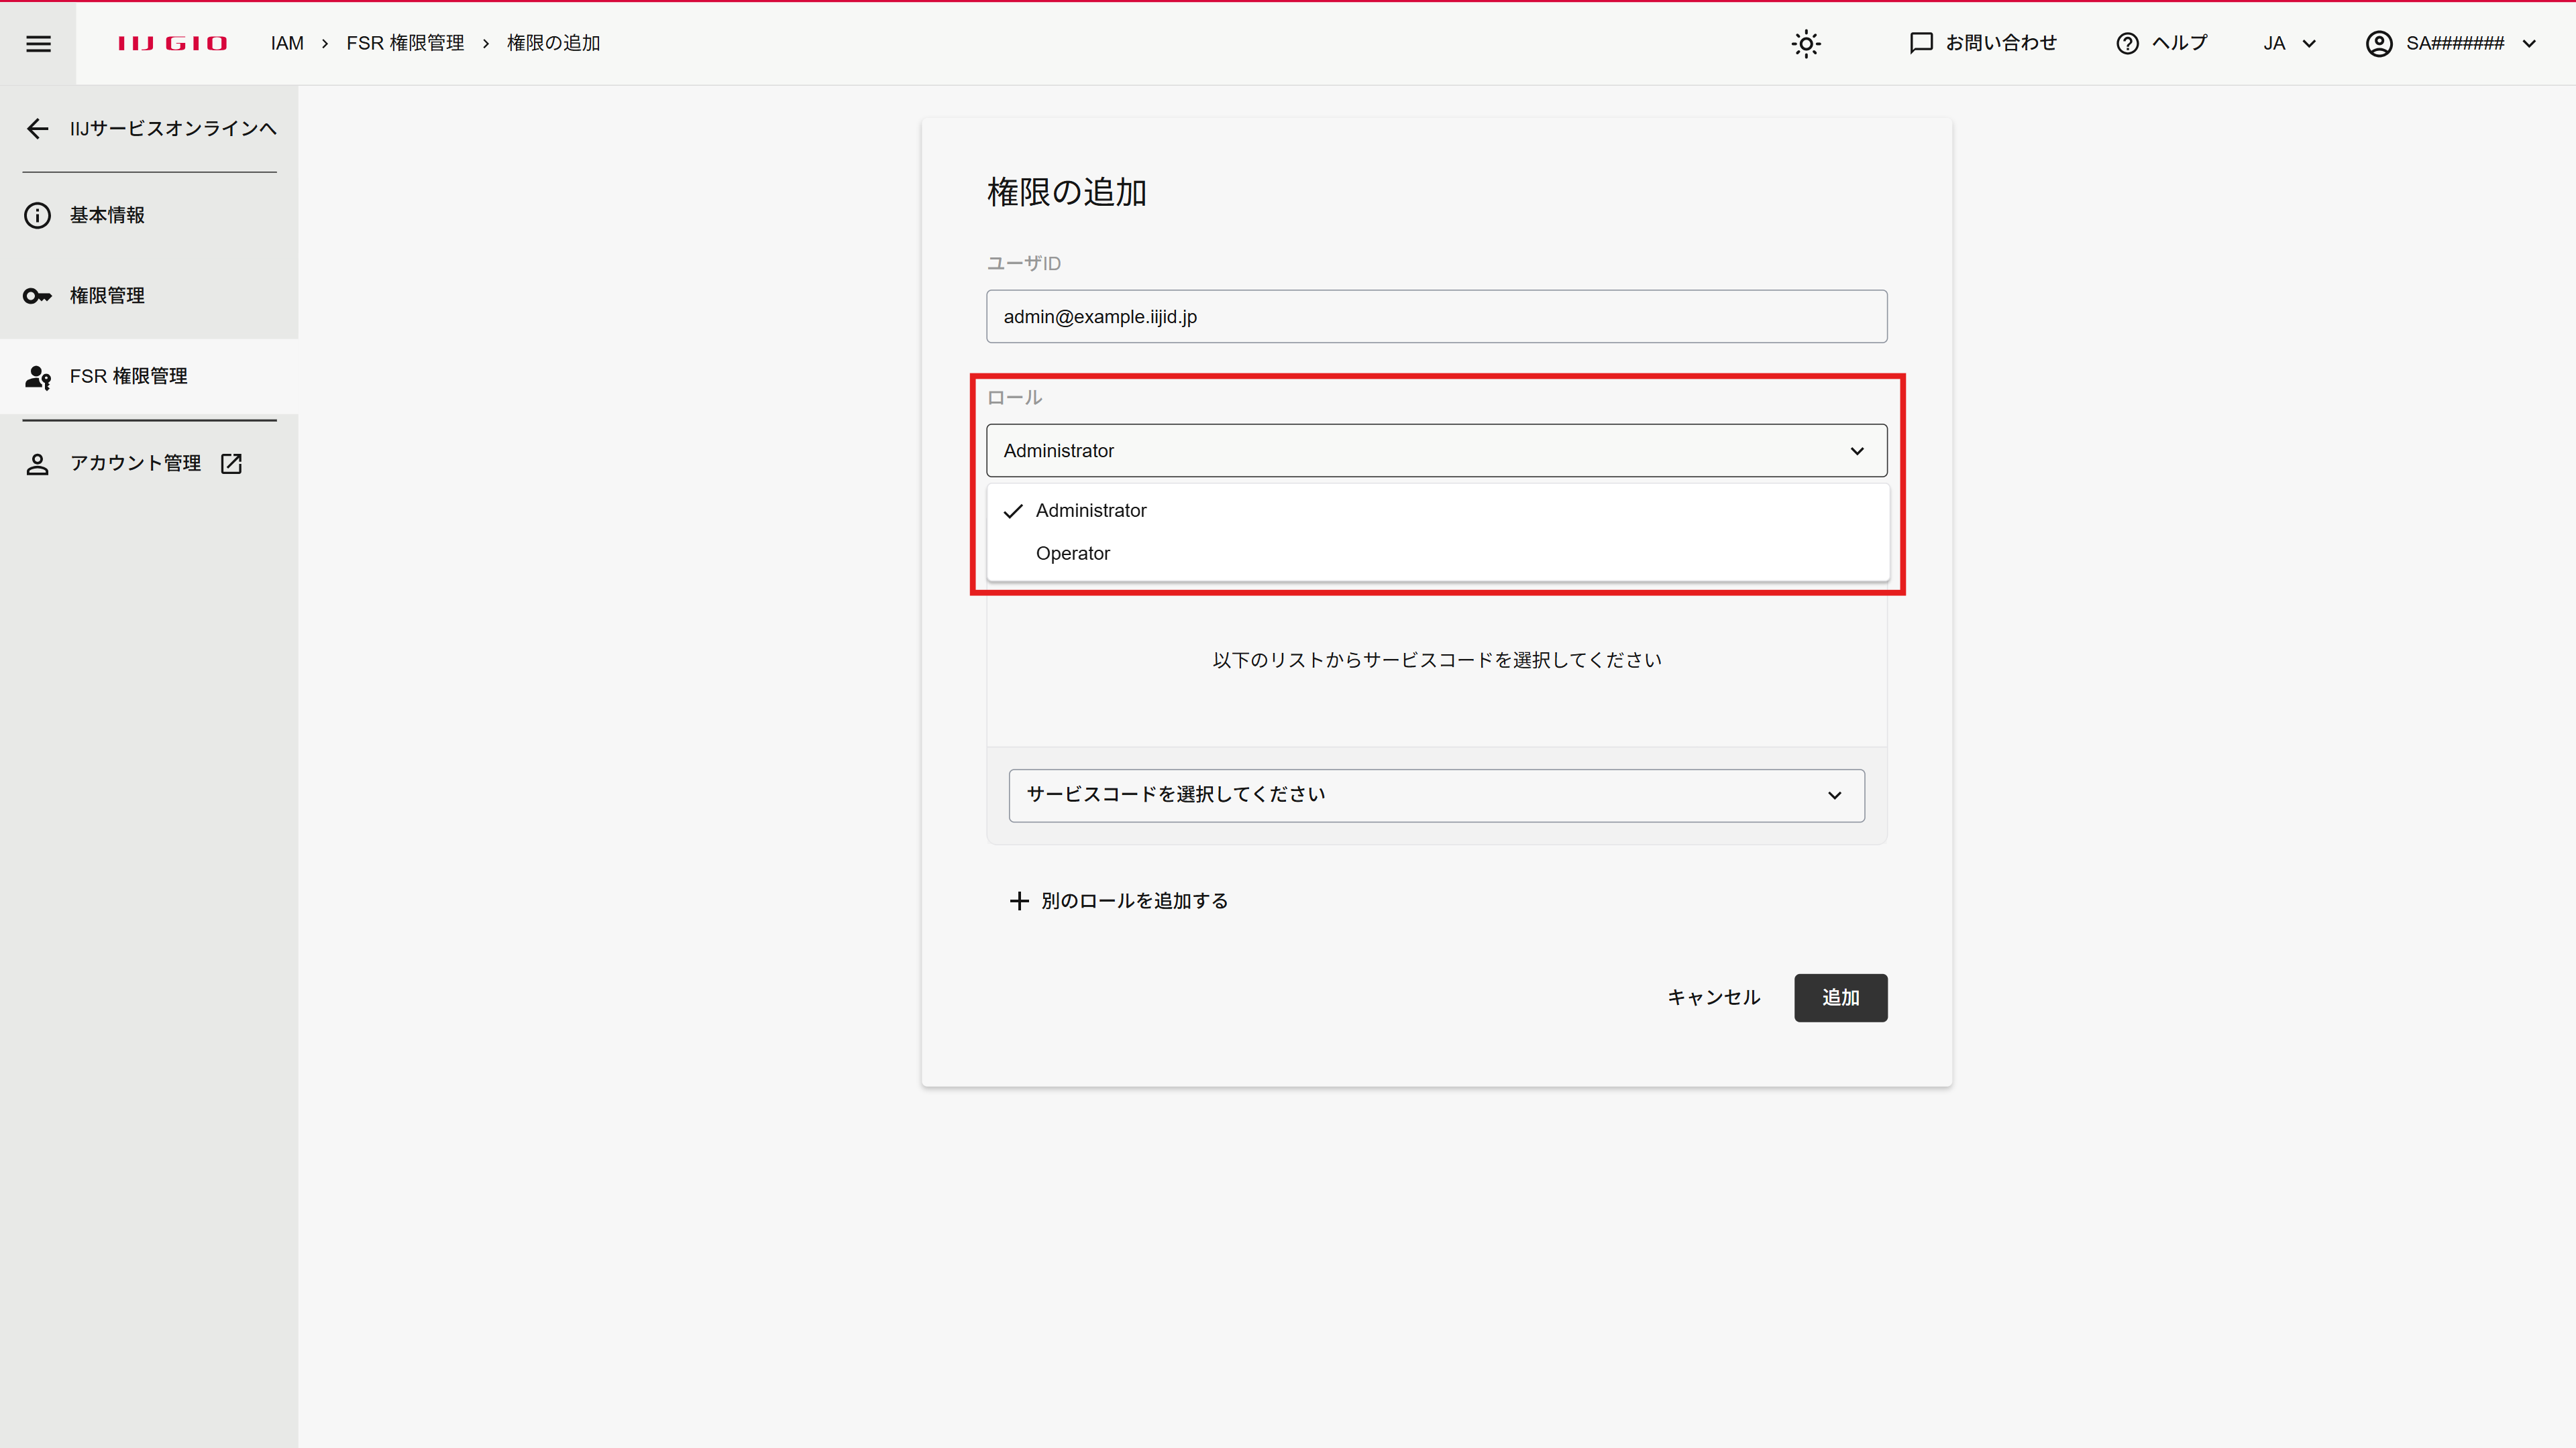Click the ロール field label
Viewport: 2576px width, 1448px height.
pos(1014,398)
